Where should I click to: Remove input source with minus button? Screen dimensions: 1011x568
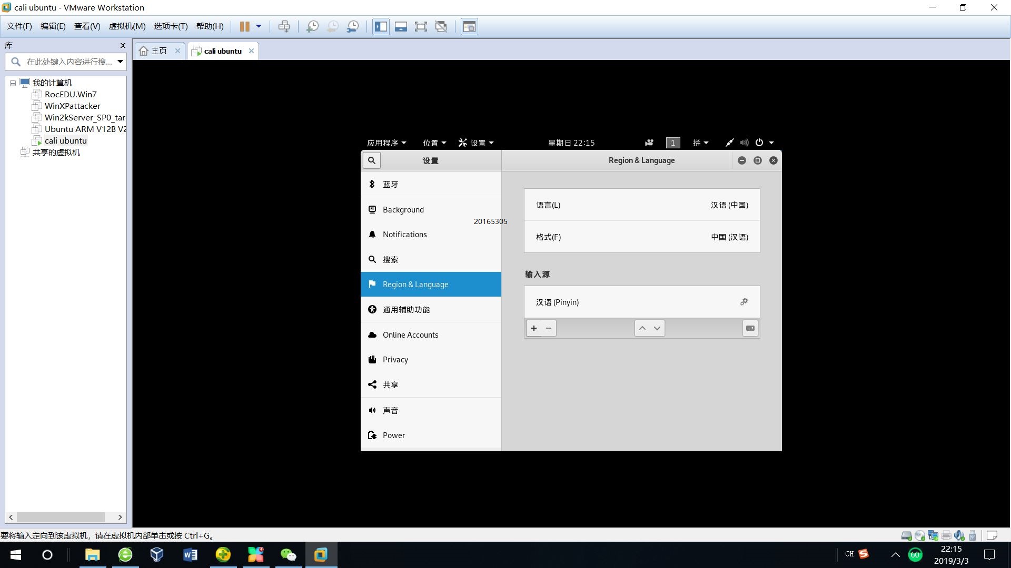(549, 328)
